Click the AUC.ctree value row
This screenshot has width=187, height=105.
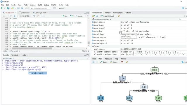pyautogui.click(x=139, y=49)
